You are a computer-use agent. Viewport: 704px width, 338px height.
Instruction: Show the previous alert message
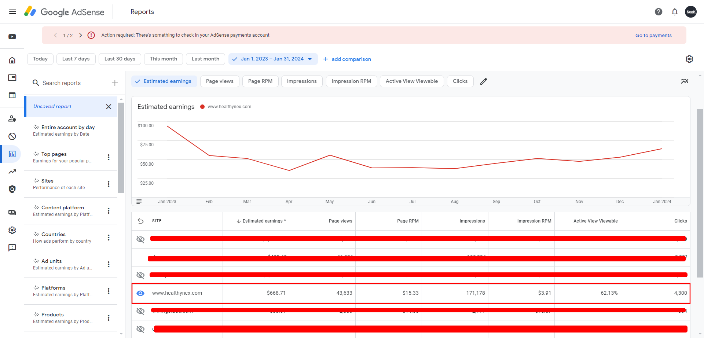55,35
